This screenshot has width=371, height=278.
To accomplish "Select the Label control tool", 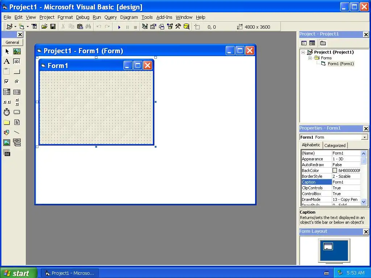I will tap(7, 62).
